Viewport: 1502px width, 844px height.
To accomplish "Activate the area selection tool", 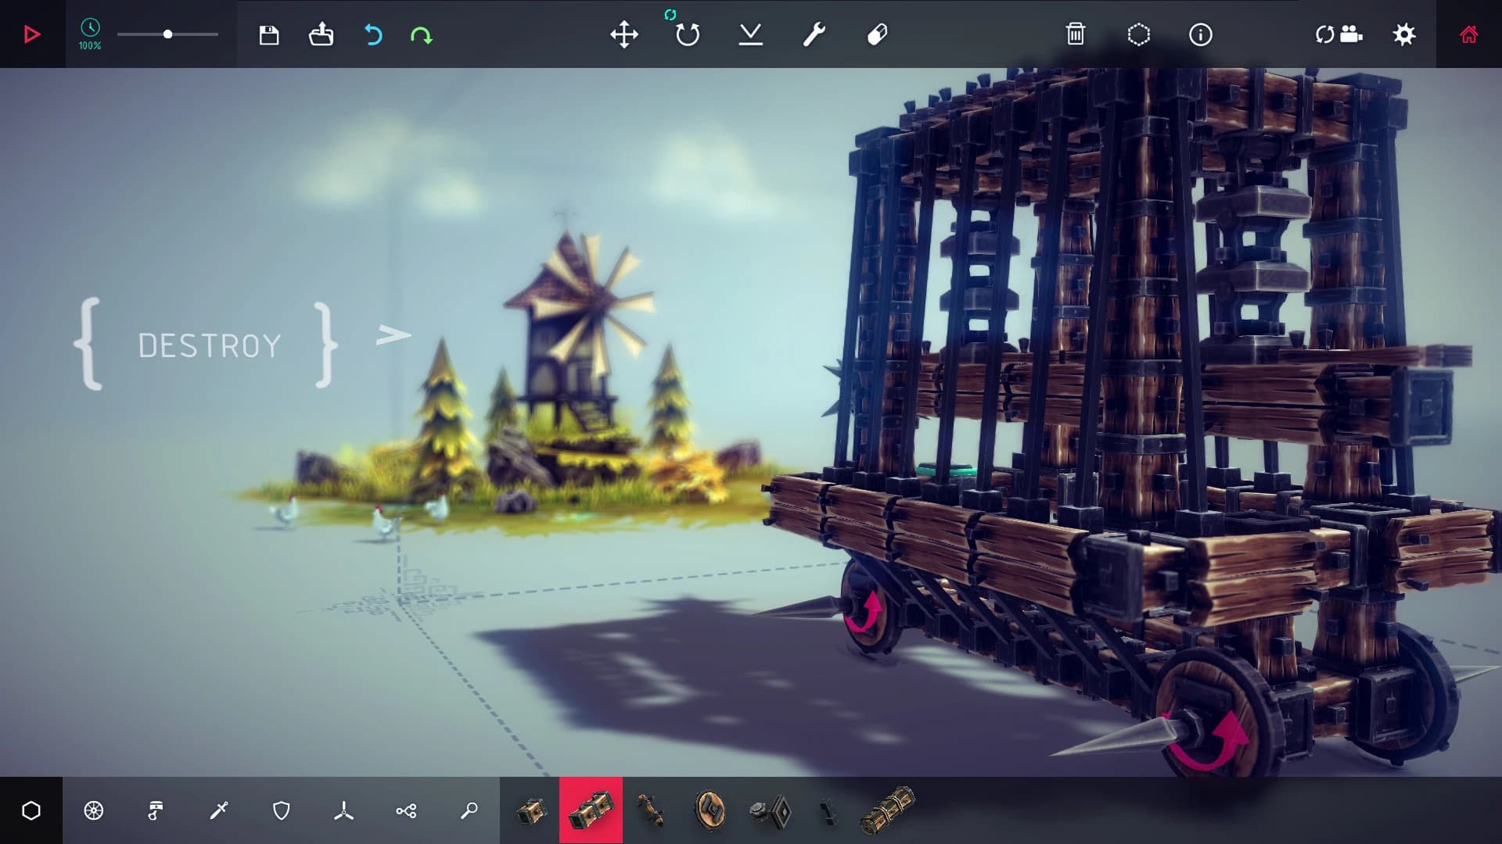I will point(1139,34).
